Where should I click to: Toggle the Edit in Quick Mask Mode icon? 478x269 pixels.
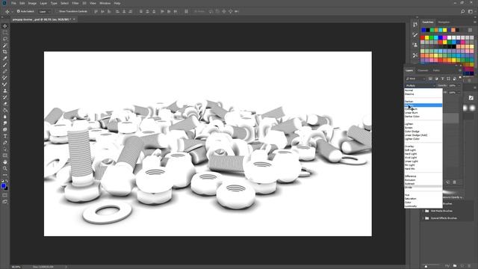click(x=5, y=195)
